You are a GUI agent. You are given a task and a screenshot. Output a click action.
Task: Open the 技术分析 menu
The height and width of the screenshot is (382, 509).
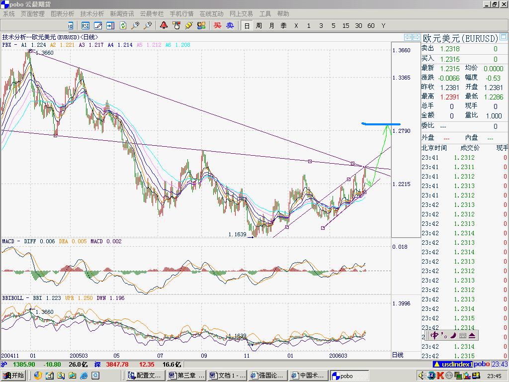pos(92,14)
